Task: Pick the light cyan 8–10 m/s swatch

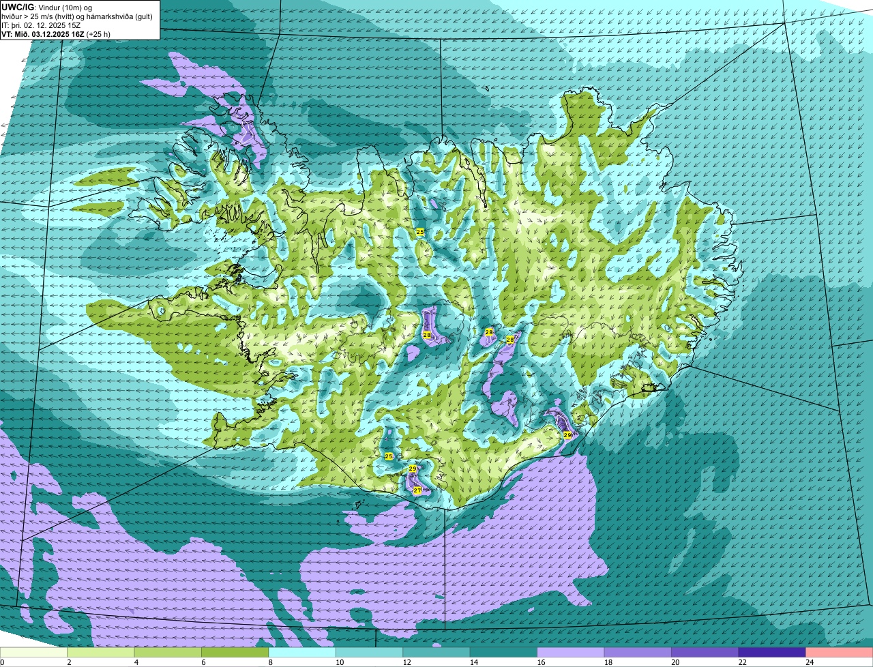Action: [302, 652]
